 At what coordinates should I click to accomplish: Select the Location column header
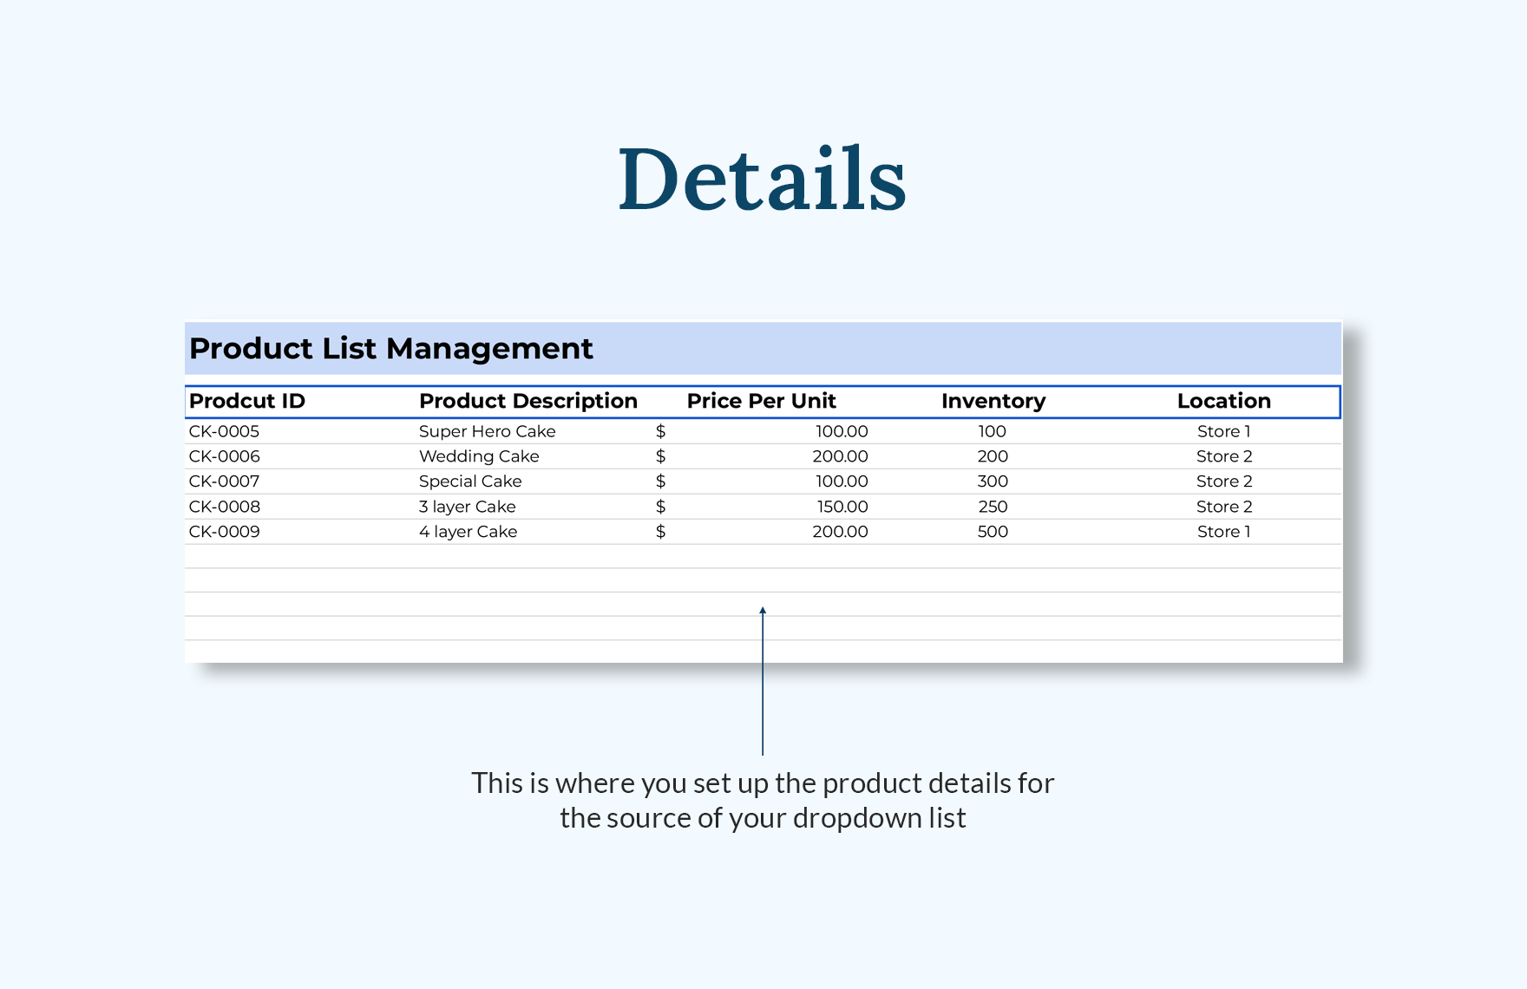coord(1224,401)
